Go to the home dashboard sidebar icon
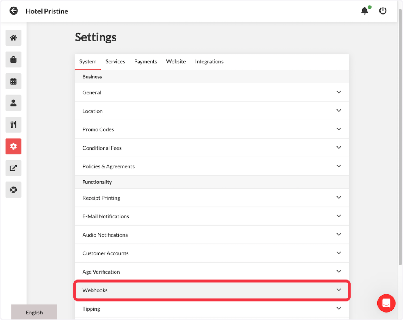Image resolution: width=403 pixels, height=320 pixels. [x=13, y=38]
